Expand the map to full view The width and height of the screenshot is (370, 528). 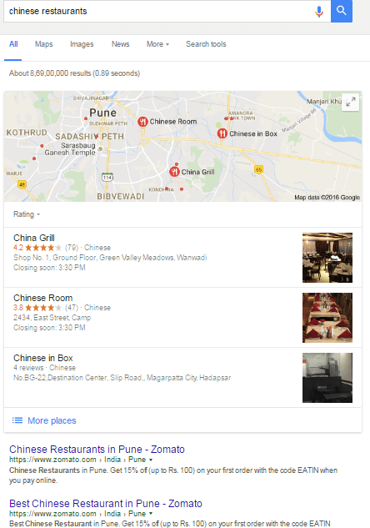351,102
